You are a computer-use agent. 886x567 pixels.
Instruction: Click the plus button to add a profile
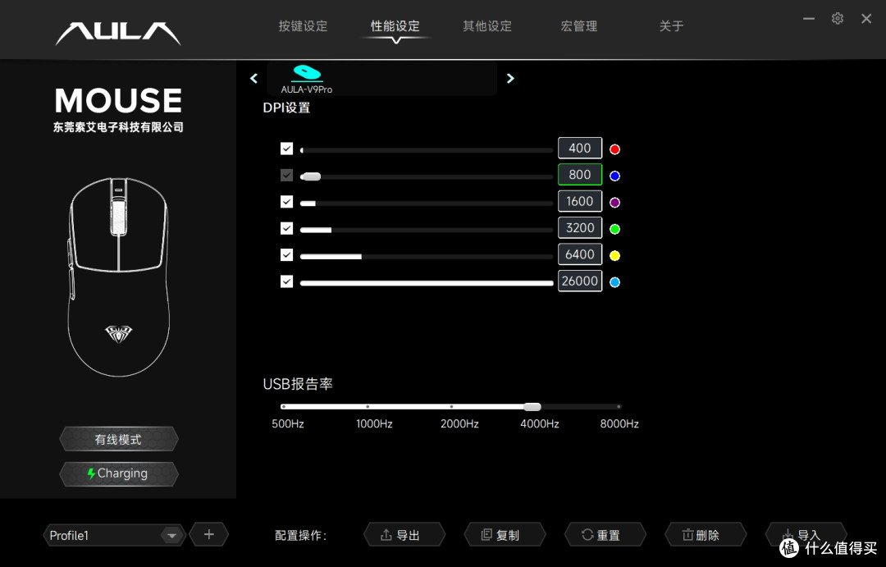tap(208, 534)
